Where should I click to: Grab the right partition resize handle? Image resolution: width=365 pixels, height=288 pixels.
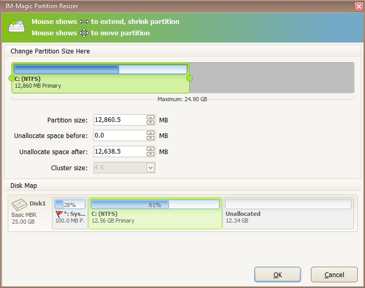click(189, 78)
